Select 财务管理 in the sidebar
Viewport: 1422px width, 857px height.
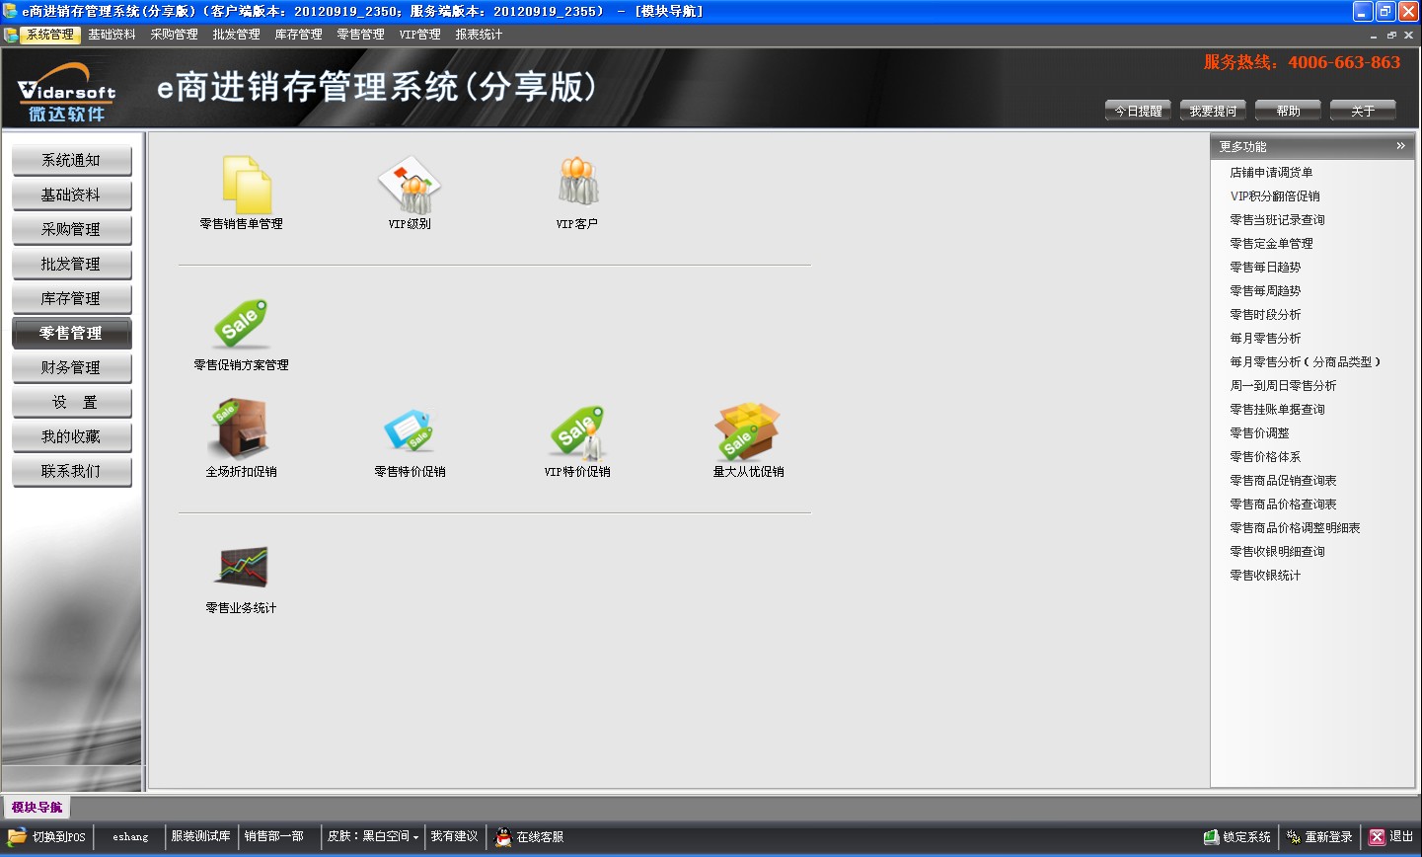[x=71, y=367]
